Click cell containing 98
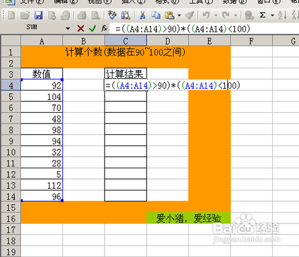This screenshot has width=299, height=257. coord(42,130)
